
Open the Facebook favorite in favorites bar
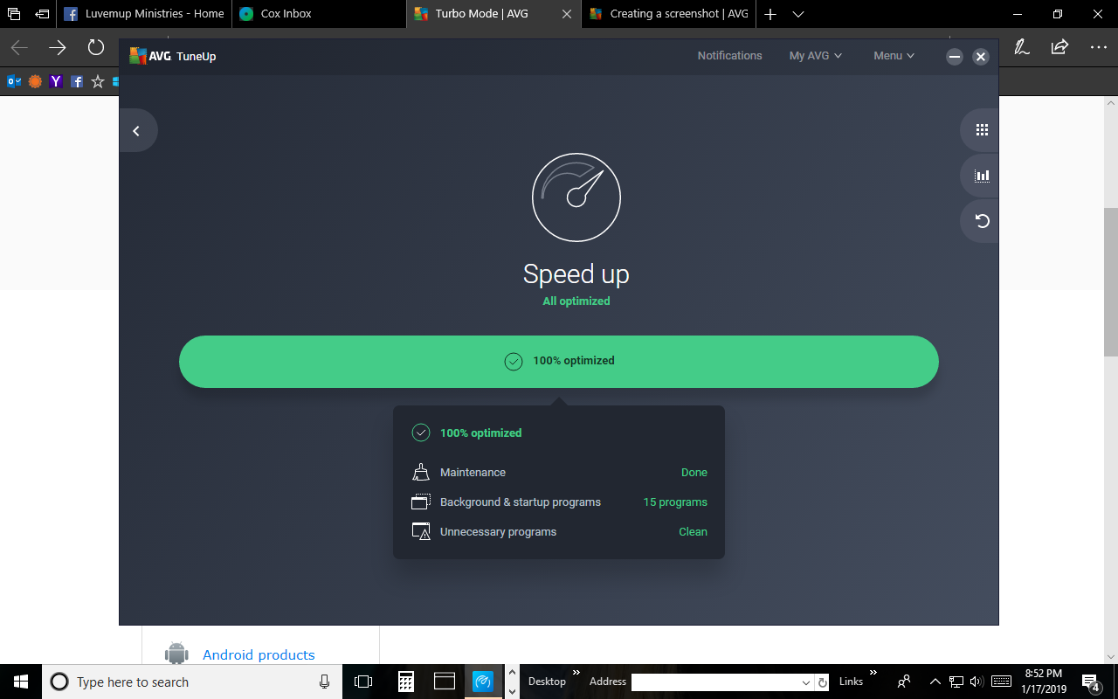77,81
